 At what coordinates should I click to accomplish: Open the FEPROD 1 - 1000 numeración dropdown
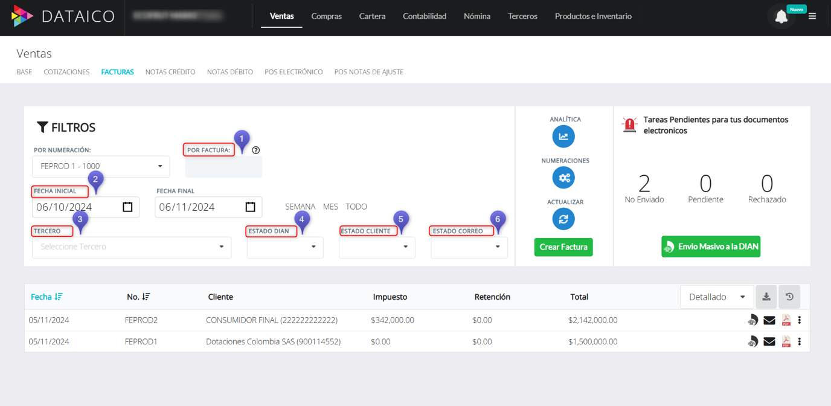[x=100, y=166]
